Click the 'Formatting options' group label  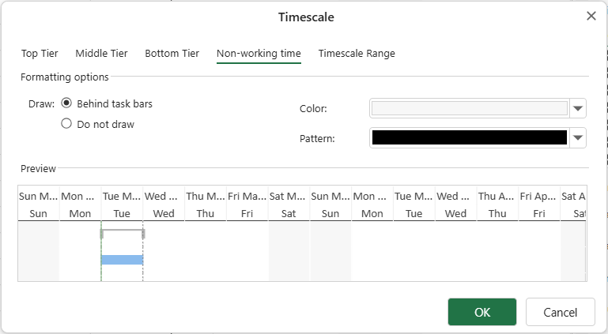(64, 77)
